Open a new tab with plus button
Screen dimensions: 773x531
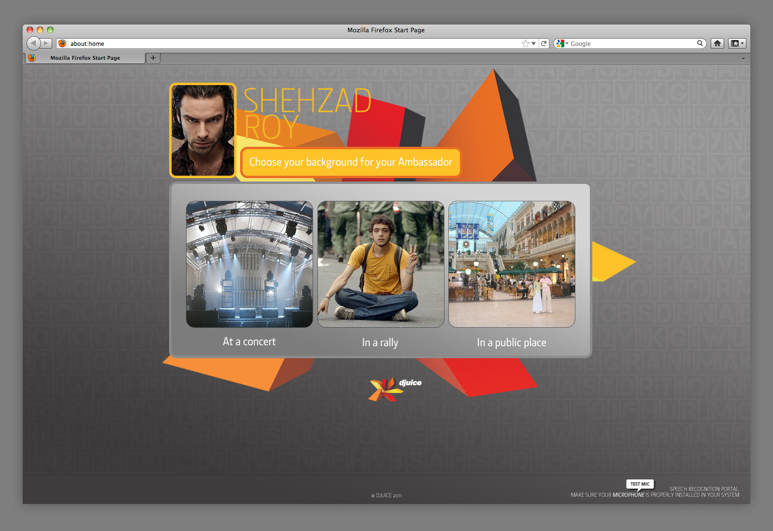[153, 58]
